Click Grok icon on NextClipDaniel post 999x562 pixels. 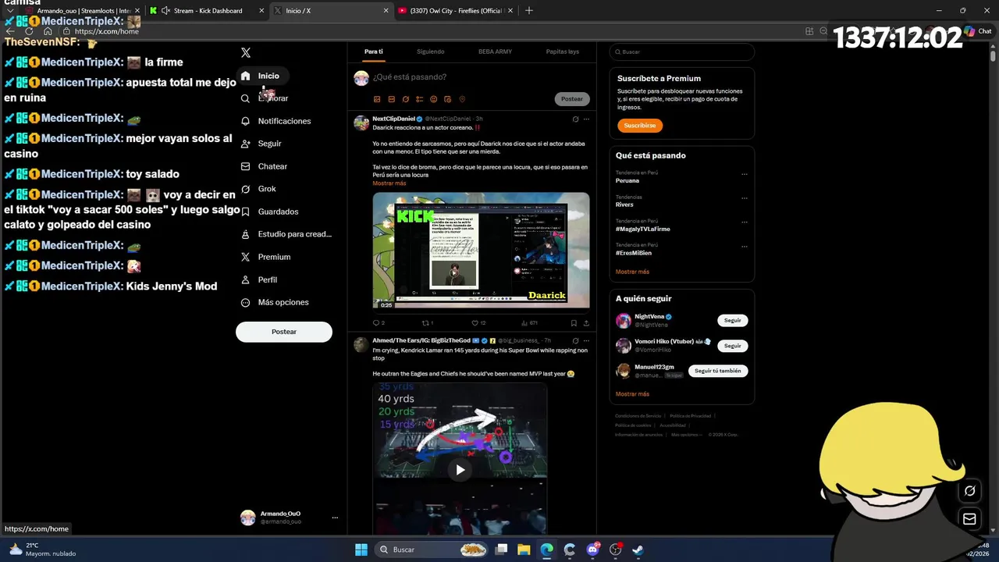pyautogui.click(x=575, y=119)
